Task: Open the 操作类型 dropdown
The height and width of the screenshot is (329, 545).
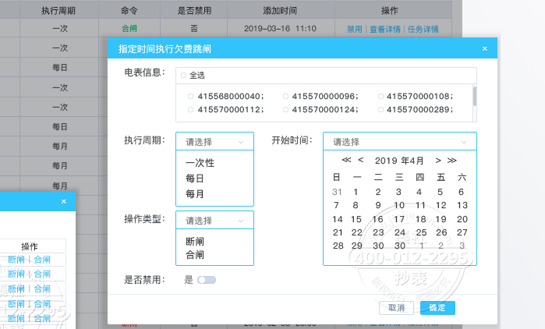Action: pos(214,221)
